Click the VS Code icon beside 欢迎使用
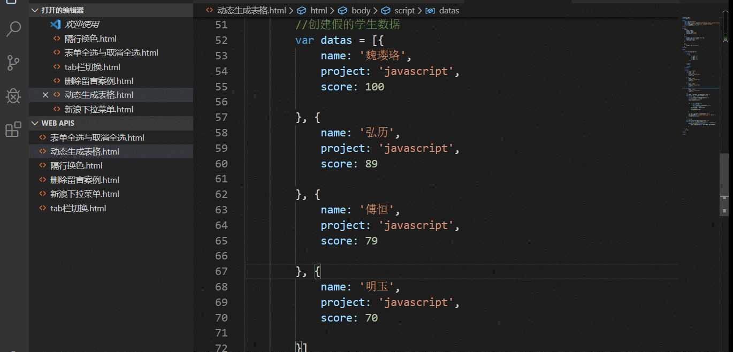 click(x=55, y=25)
